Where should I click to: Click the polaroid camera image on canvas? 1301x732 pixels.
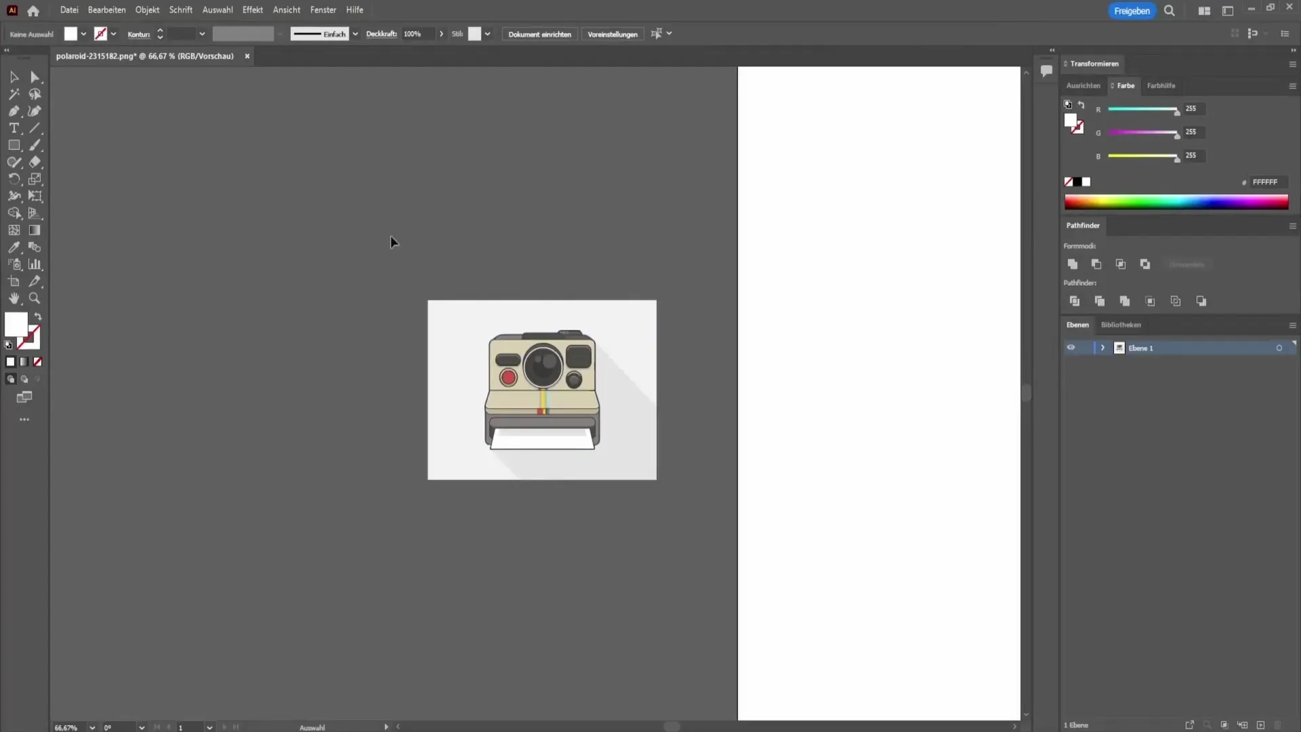542,390
